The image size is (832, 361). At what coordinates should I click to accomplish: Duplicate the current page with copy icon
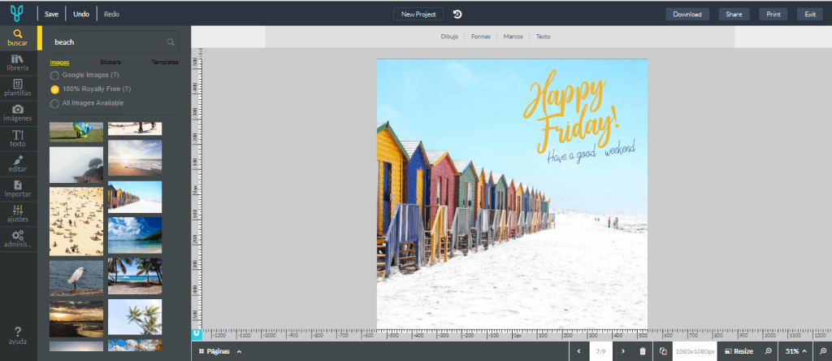coord(663,351)
